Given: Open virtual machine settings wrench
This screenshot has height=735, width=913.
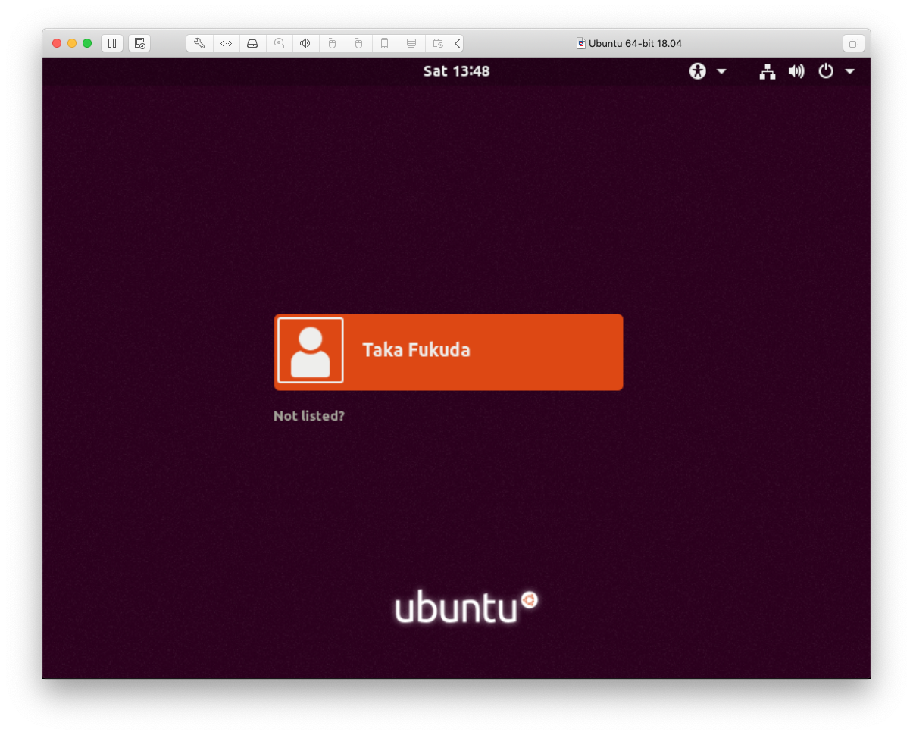Looking at the screenshot, I should (x=199, y=43).
